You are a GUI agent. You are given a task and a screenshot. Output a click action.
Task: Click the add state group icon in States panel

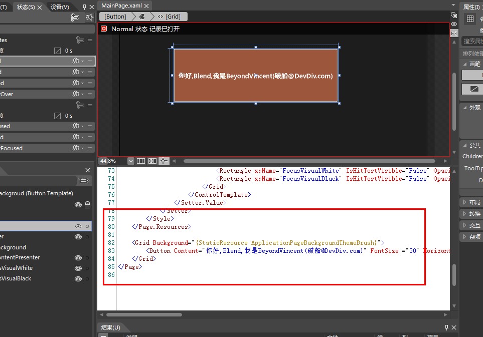(75, 17)
